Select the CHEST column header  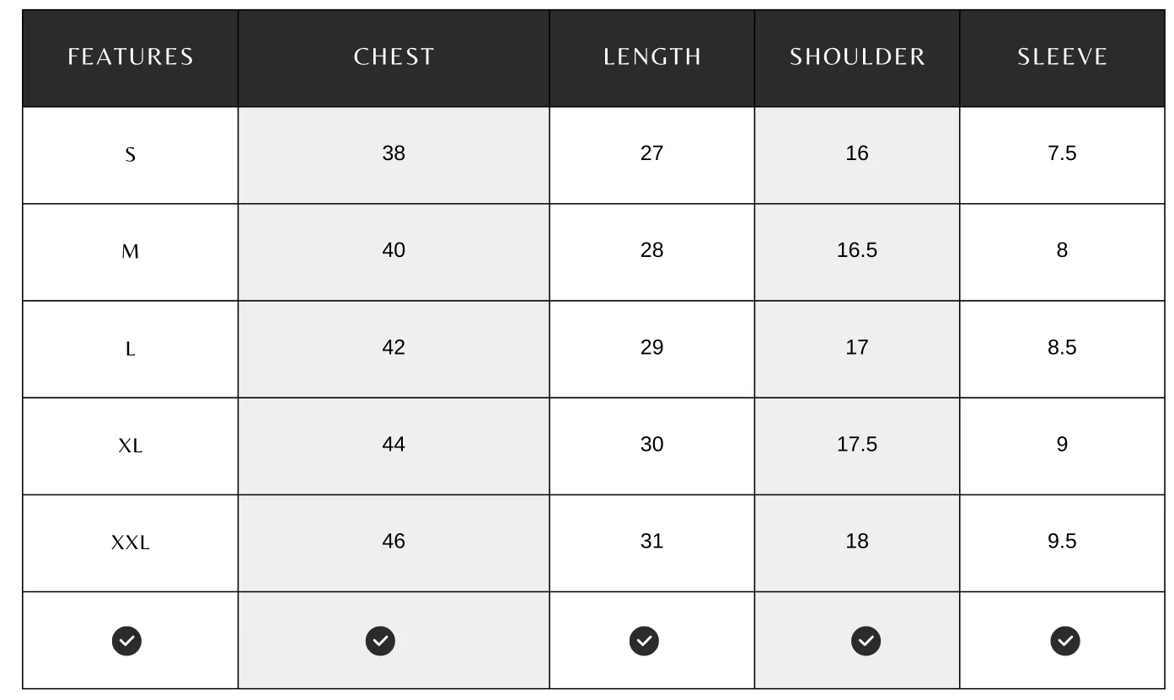pyautogui.click(x=394, y=57)
